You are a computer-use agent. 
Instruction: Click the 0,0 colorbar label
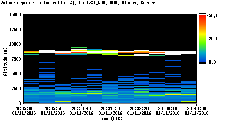coord(212,62)
